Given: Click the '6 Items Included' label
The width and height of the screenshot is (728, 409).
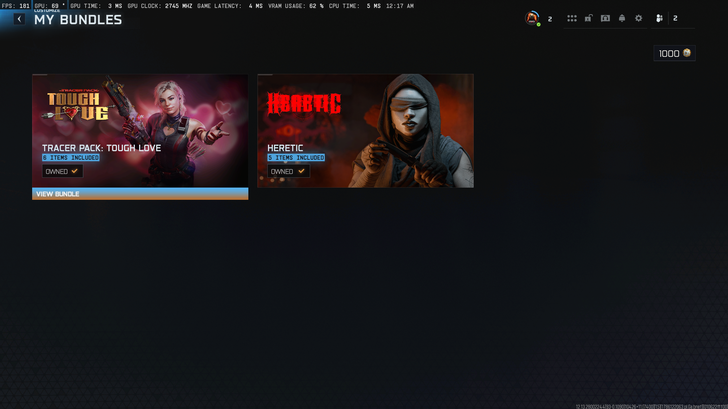Looking at the screenshot, I should (x=71, y=158).
